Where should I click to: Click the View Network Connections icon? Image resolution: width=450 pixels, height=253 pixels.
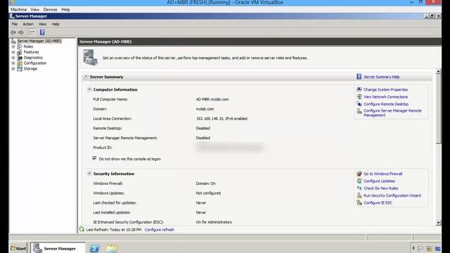[x=359, y=97]
